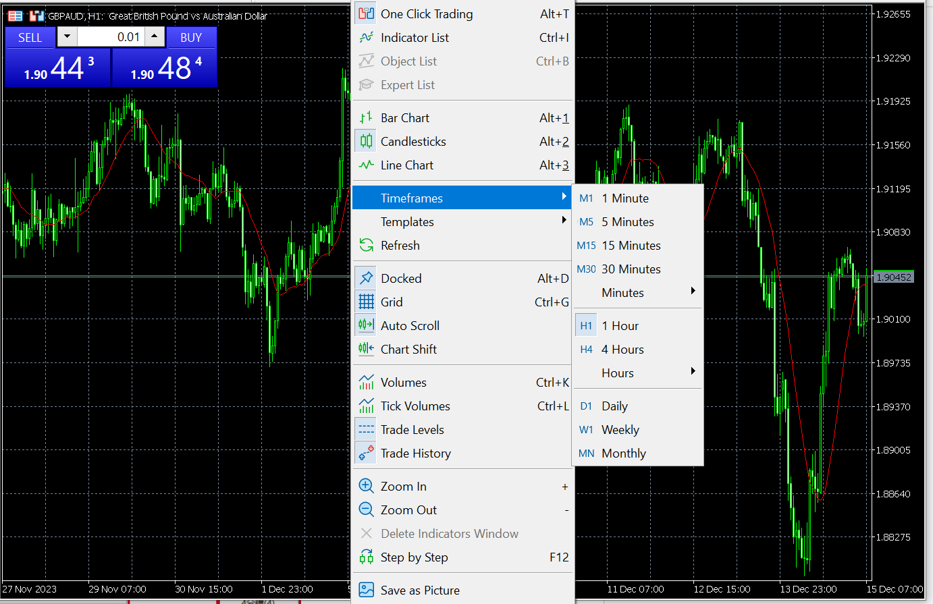The width and height of the screenshot is (933, 604).
Task: Expand the Minutes submenu
Action: pos(622,292)
